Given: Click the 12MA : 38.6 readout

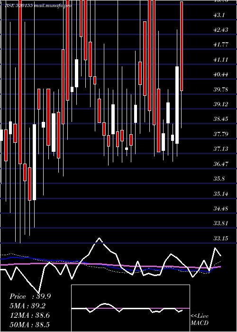Looking at the screenshot, I should click(x=30, y=315).
